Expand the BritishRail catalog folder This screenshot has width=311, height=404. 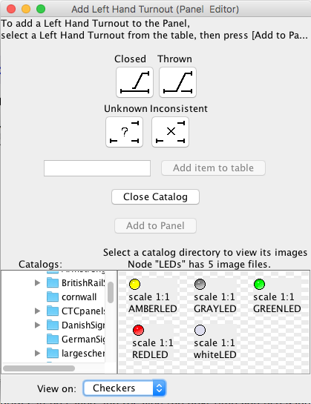(x=37, y=283)
